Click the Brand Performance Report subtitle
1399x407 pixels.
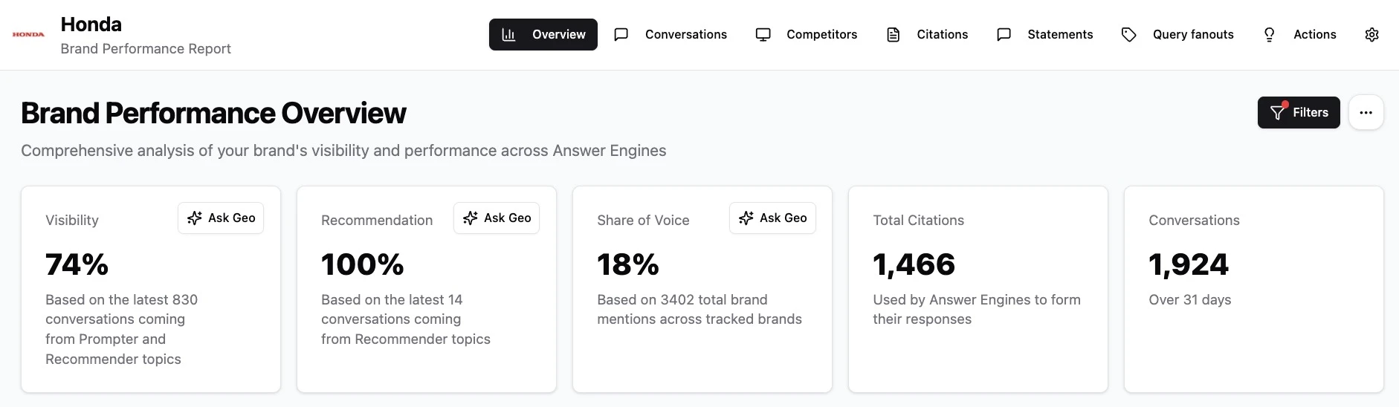146,49
